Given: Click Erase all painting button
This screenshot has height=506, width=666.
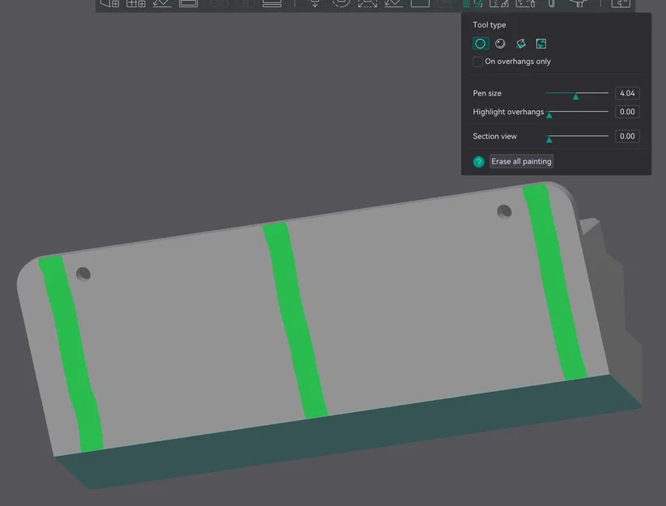Looking at the screenshot, I should (x=521, y=161).
